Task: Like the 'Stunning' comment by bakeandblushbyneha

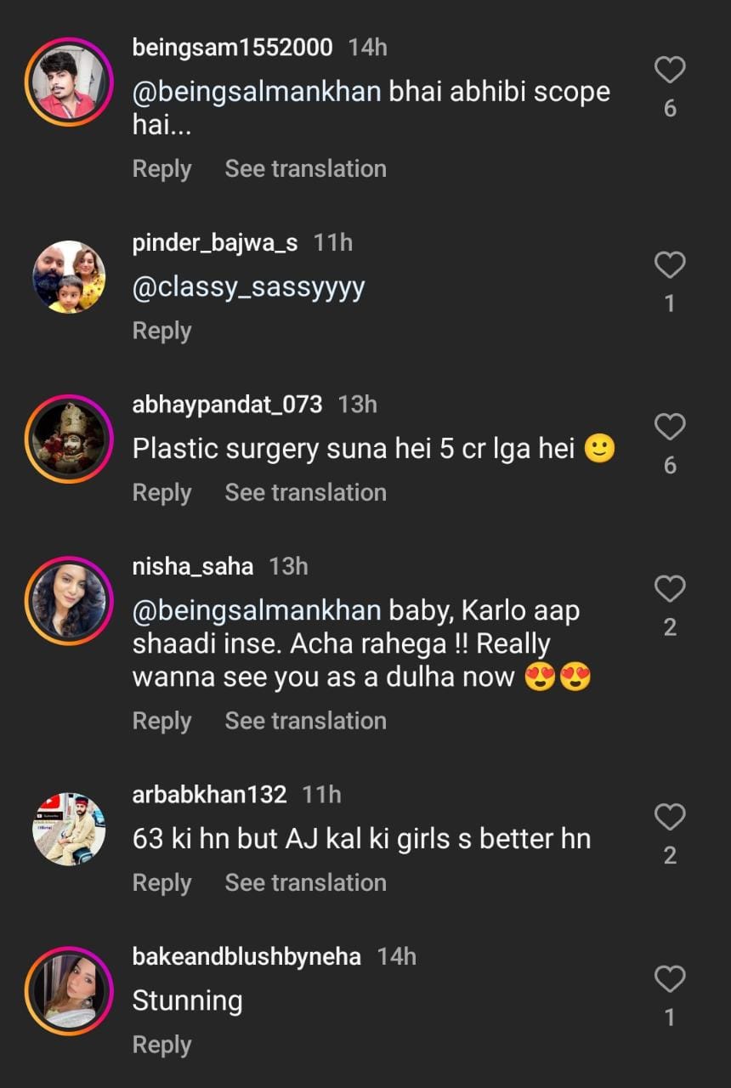Action: click(x=670, y=980)
